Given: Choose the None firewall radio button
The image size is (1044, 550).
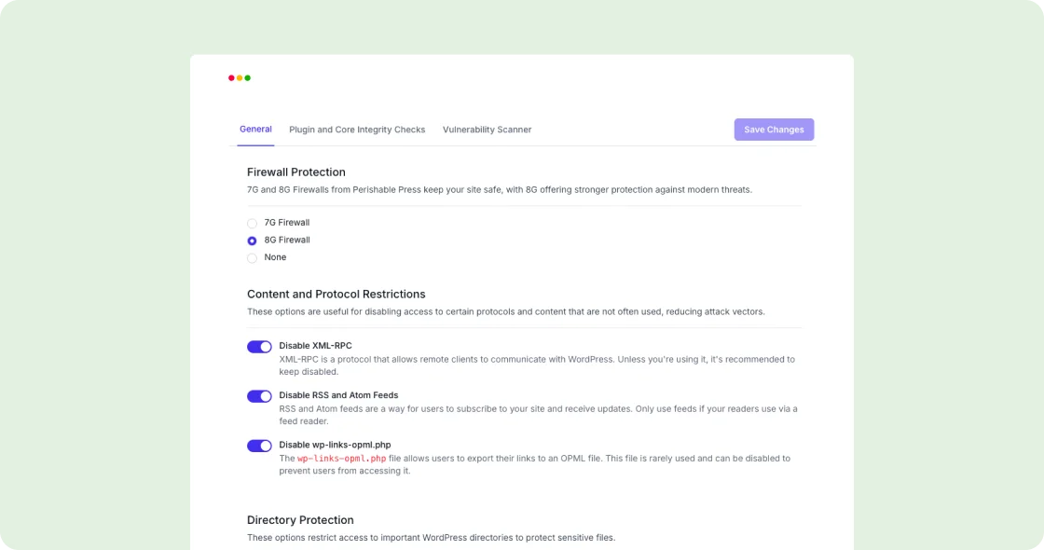Looking at the screenshot, I should (x=252, y=258).
